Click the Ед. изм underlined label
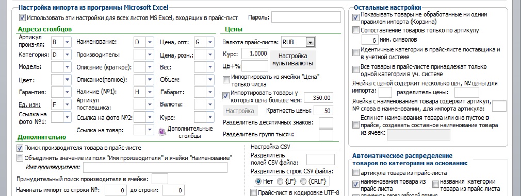Image resolution: width=521 pixels, height=196 pixels. (x=29, y=105)
